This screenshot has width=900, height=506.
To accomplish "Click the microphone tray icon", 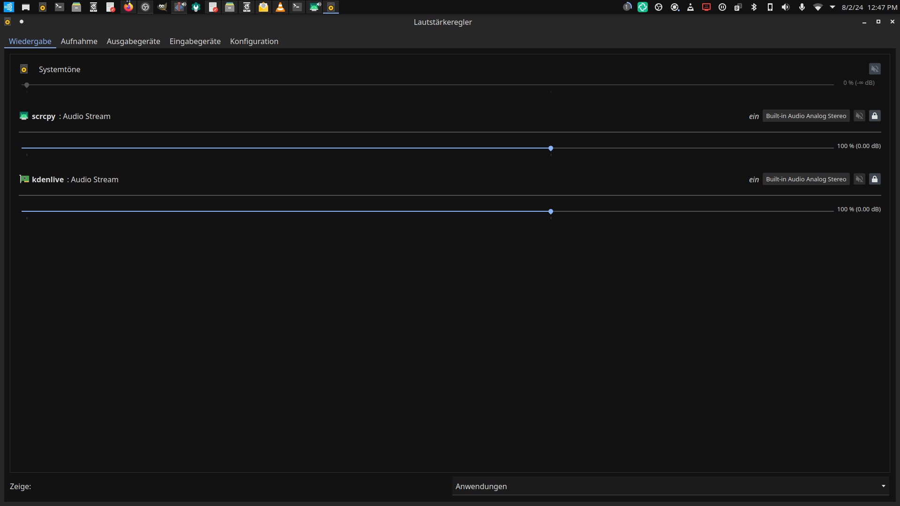I will pyautogui.click(x=802, y=7).
